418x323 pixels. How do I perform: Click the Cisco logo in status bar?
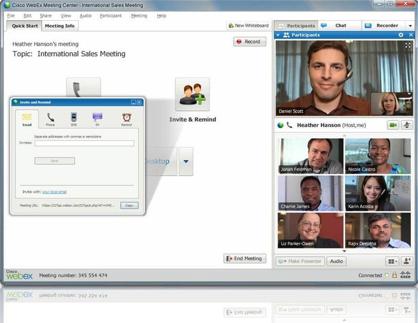click(x=405, y=275)
